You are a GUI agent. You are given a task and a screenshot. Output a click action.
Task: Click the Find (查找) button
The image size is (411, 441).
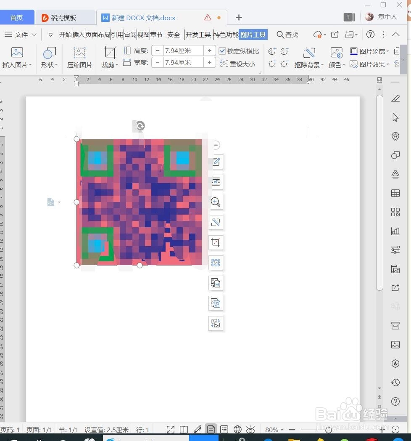287,35
